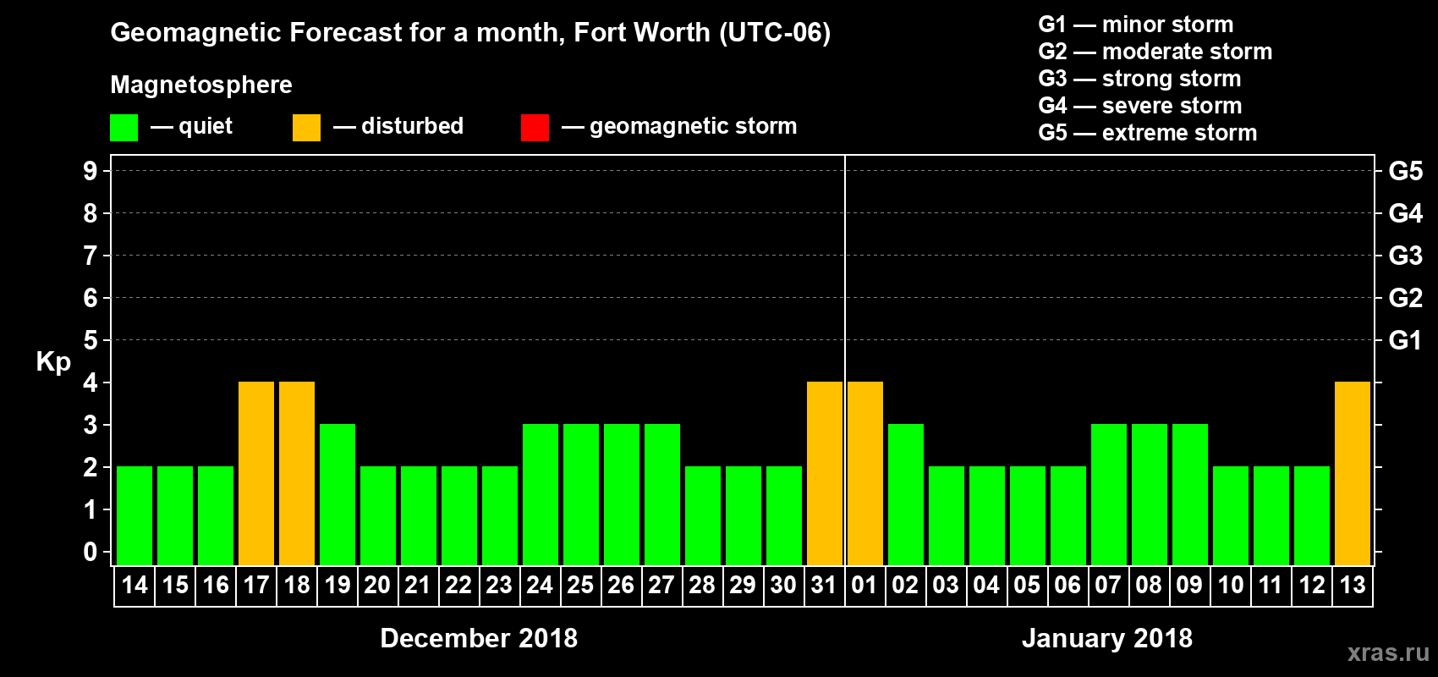This screenshot has width=1438, height=677.
Task: Click the Geomagnetic Forecast chart title
Action: pyautogui.click(x=470, y=33)
